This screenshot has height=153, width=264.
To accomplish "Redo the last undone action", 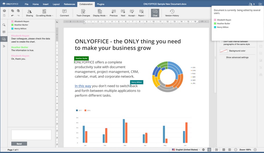I will (18, 15).
